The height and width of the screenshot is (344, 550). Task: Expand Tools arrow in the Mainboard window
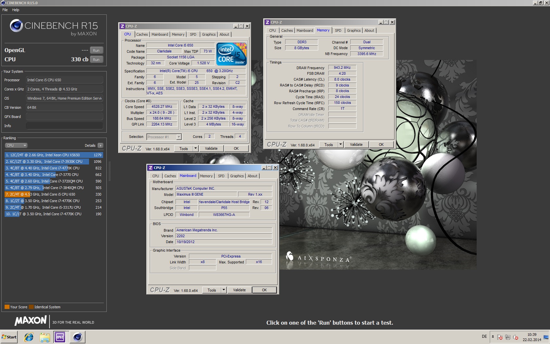224,290
